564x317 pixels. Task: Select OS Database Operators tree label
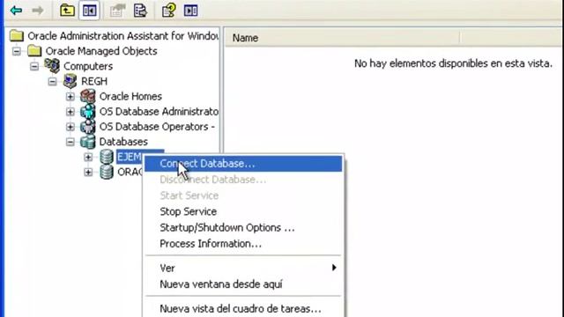click(157, 127)
